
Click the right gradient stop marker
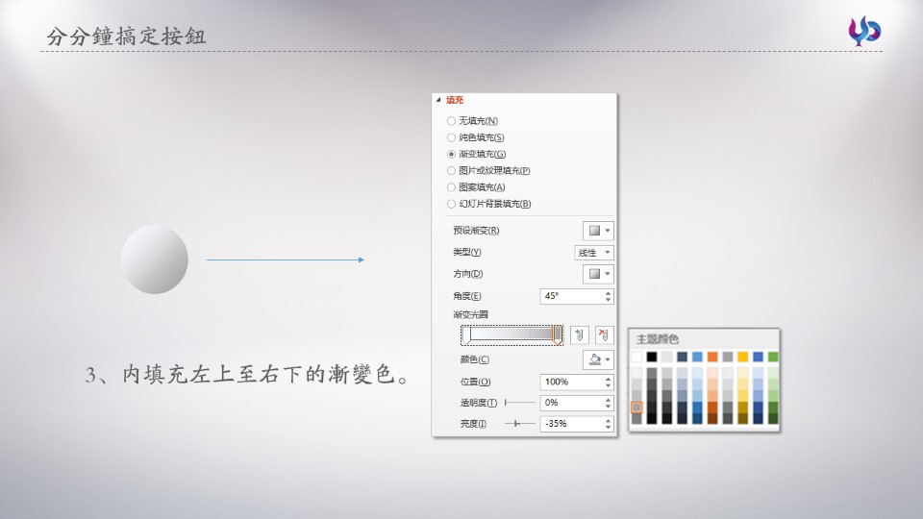pyautogui.click(x=558, y=334)
